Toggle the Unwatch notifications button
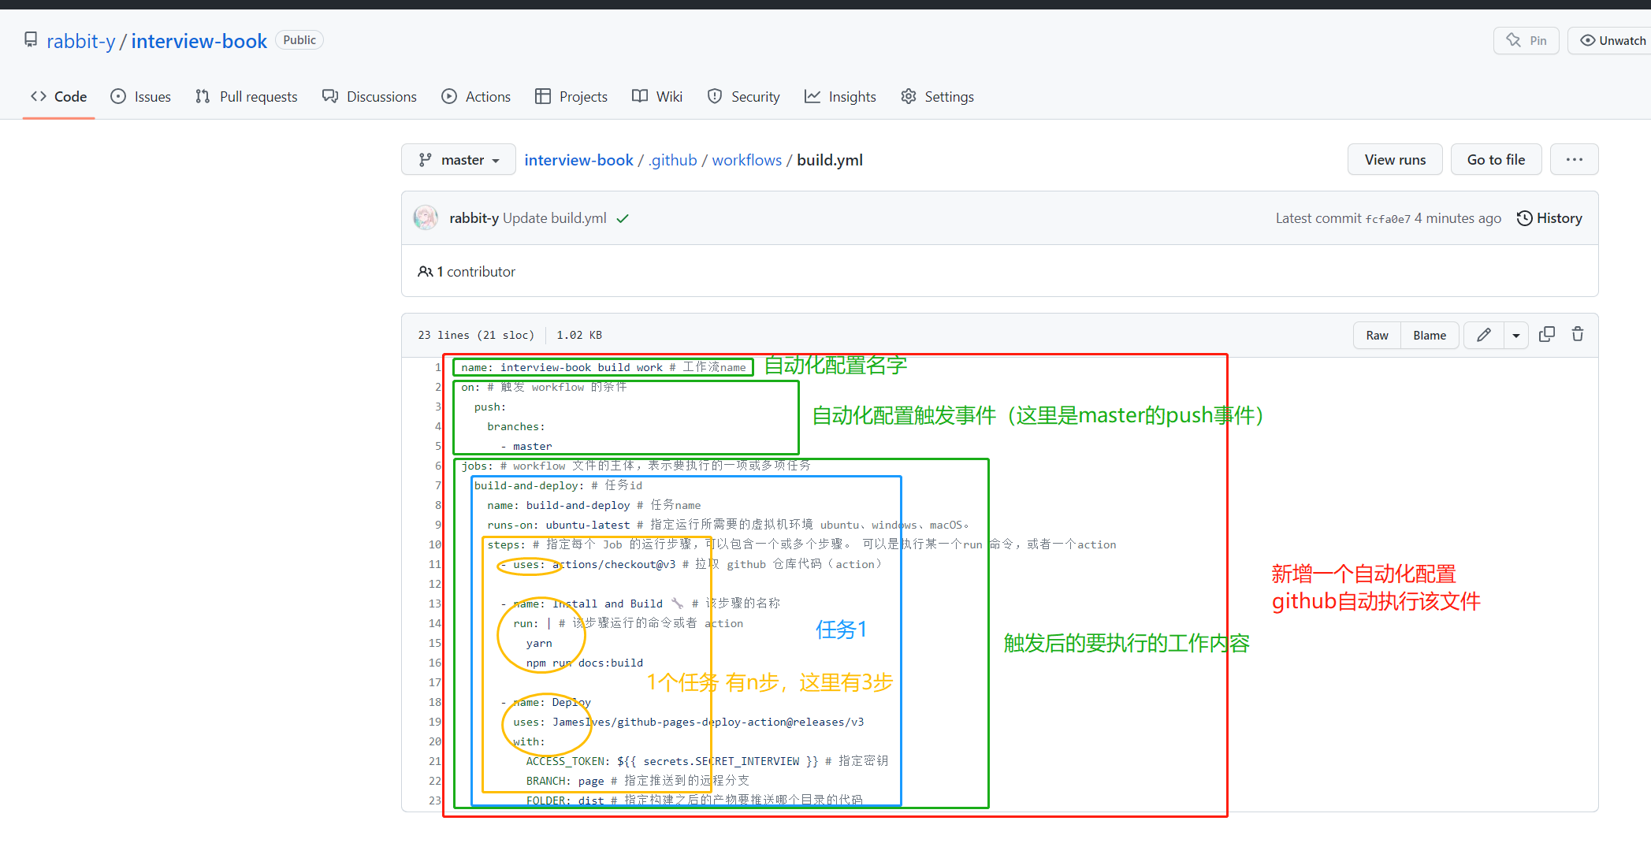 (x=1612, y=40)
